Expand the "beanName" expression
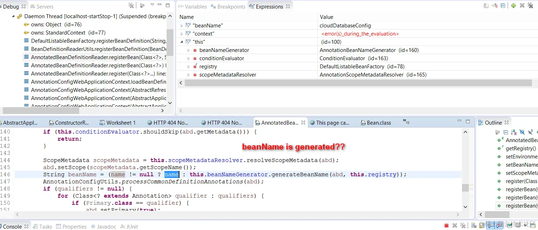Image resolution: width=538 pixels, height=230 pixels. [x=182, y=26]
